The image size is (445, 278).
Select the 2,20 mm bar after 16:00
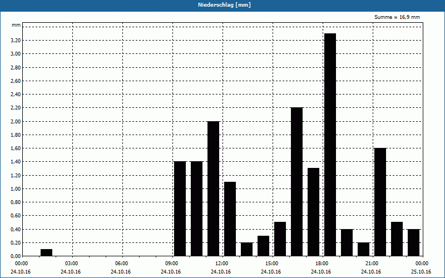pyautogui.click(x=297, y=182)
